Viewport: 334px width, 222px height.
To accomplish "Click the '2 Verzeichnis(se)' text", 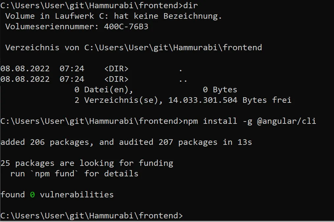I will 119,100.
